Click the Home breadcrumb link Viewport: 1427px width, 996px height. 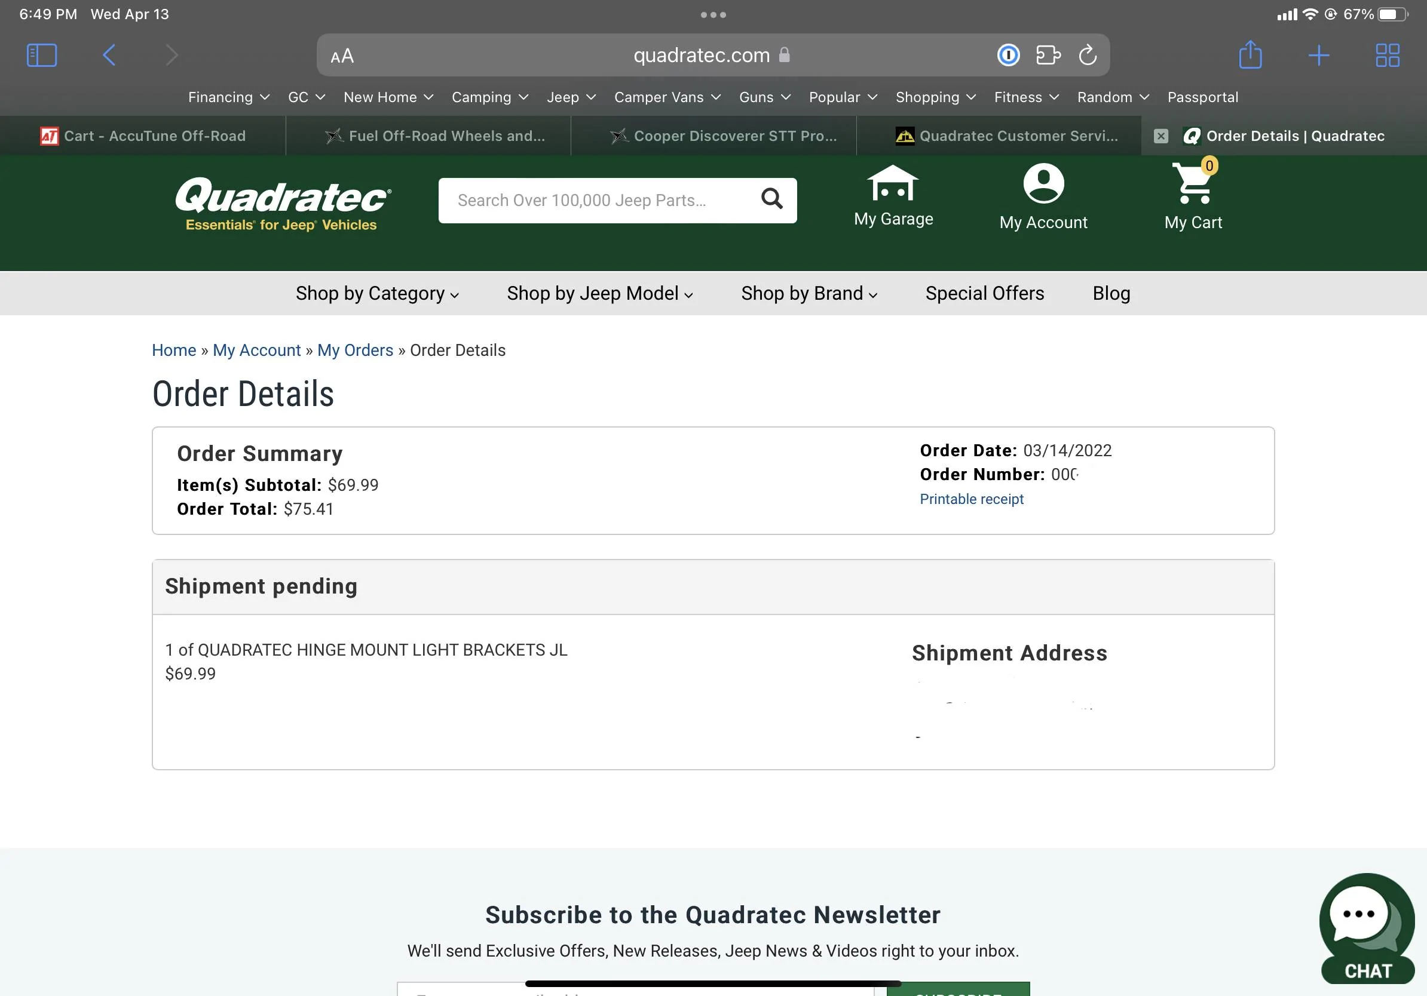[174, 351]
